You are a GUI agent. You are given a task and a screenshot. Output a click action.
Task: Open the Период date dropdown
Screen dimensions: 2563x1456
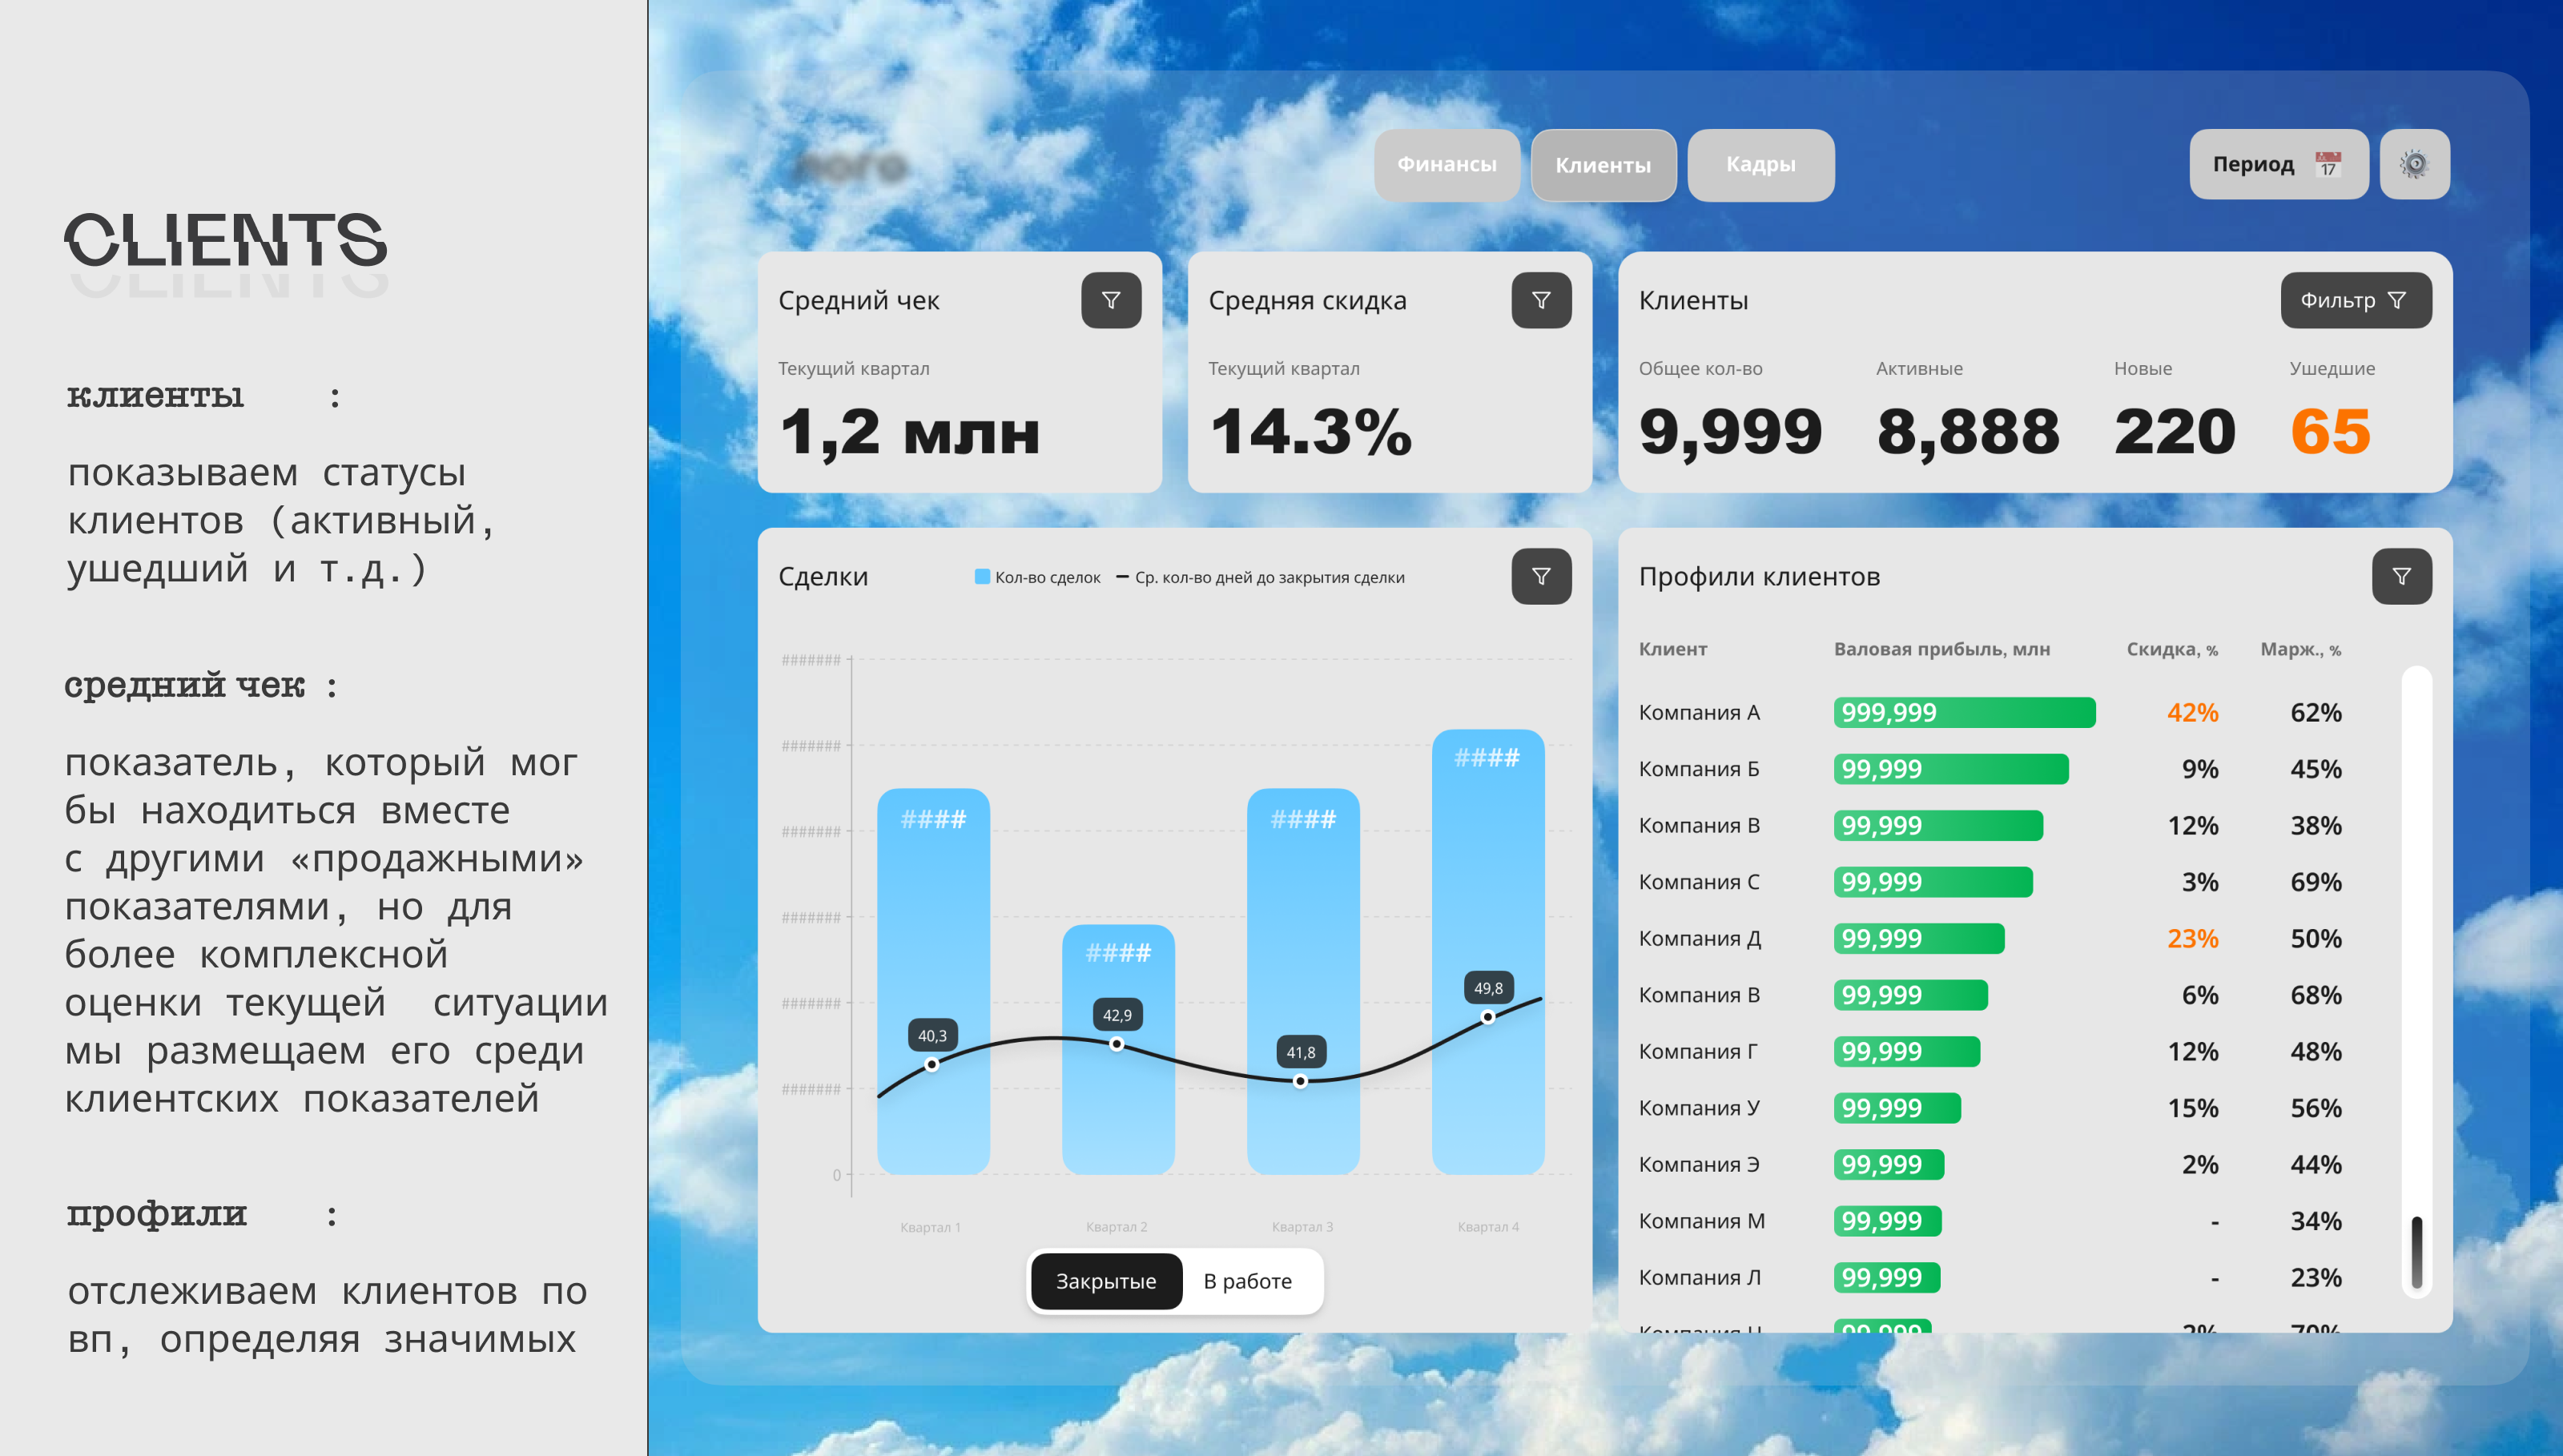2277,164
